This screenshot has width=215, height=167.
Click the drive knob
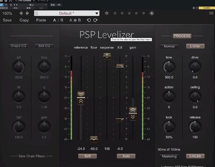point(195,67)
